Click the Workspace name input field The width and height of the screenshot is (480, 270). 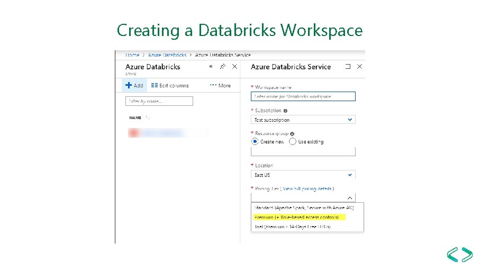pyautogui.click(x=303, y=96)
